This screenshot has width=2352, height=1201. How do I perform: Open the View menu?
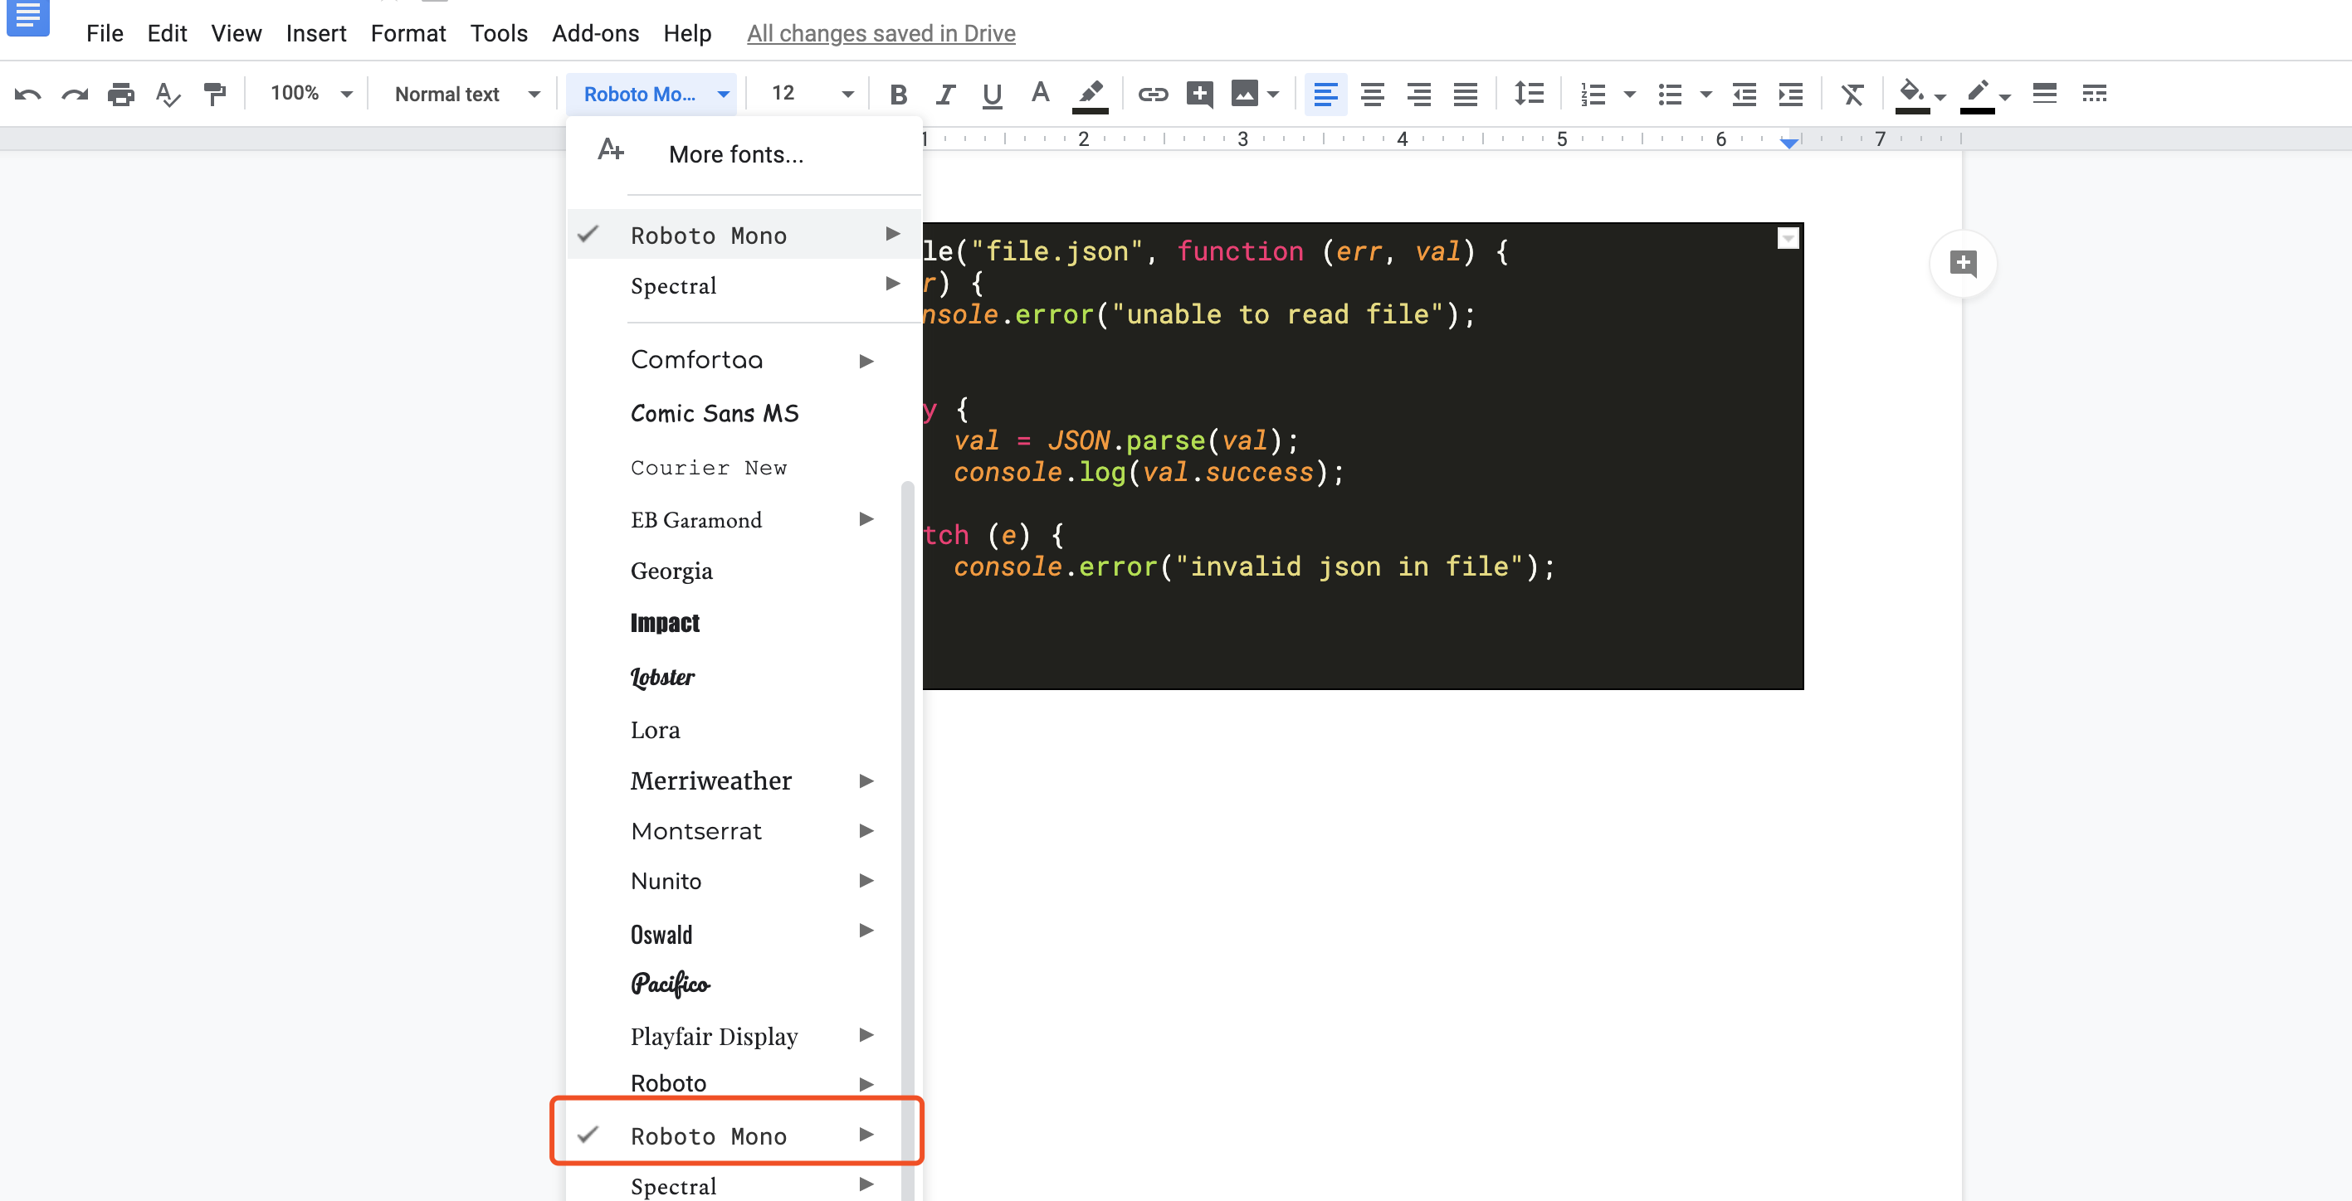point(237,34)
